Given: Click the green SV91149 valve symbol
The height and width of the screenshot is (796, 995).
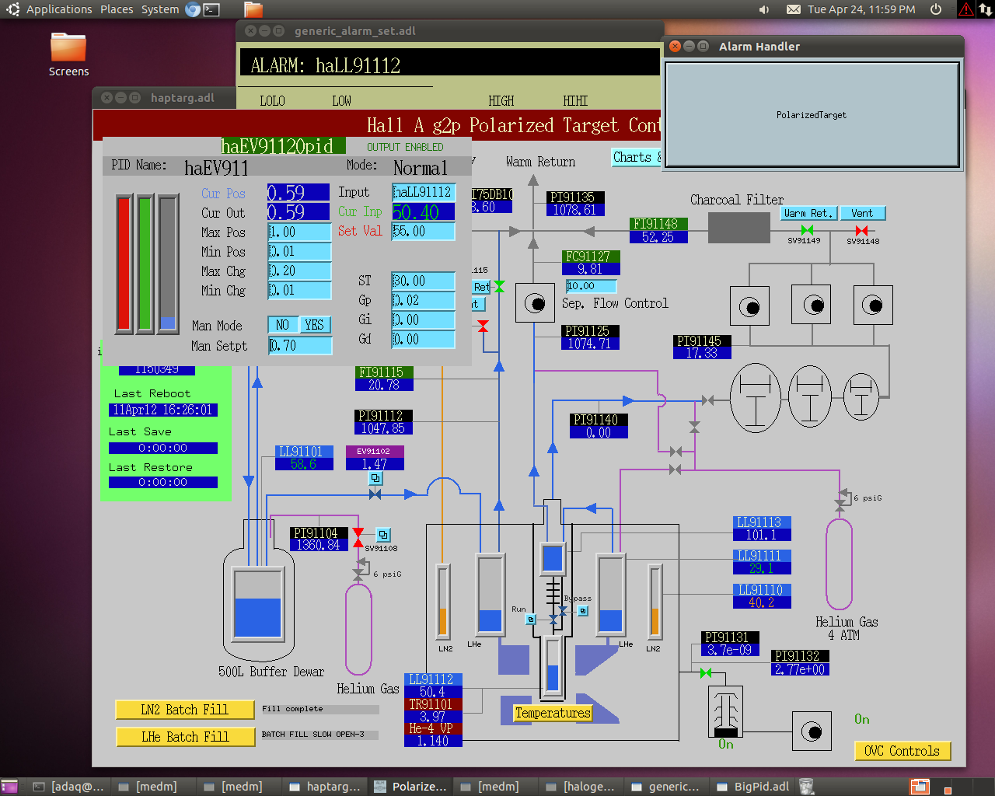Looking at the screenshot, I should (807, 230).
